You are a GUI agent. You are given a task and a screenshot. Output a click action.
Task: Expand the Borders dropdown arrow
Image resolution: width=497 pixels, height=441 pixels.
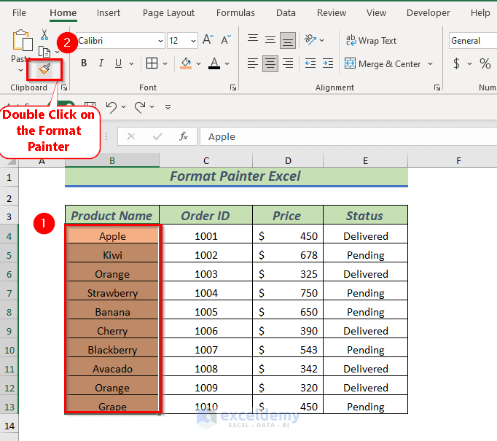pyautogui.click(x=165, y=63)
